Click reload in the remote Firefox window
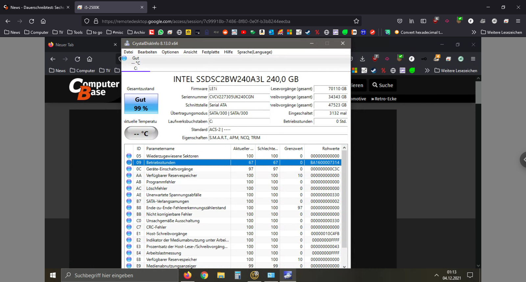Image resolution: width=526 pixels, height=282 pixels. tap(77, 59)
